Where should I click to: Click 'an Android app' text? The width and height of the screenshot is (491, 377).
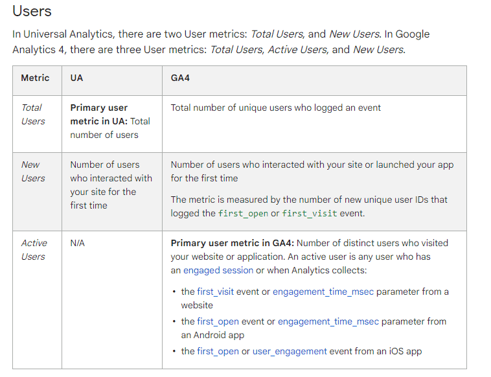click(x=212, y=335)
